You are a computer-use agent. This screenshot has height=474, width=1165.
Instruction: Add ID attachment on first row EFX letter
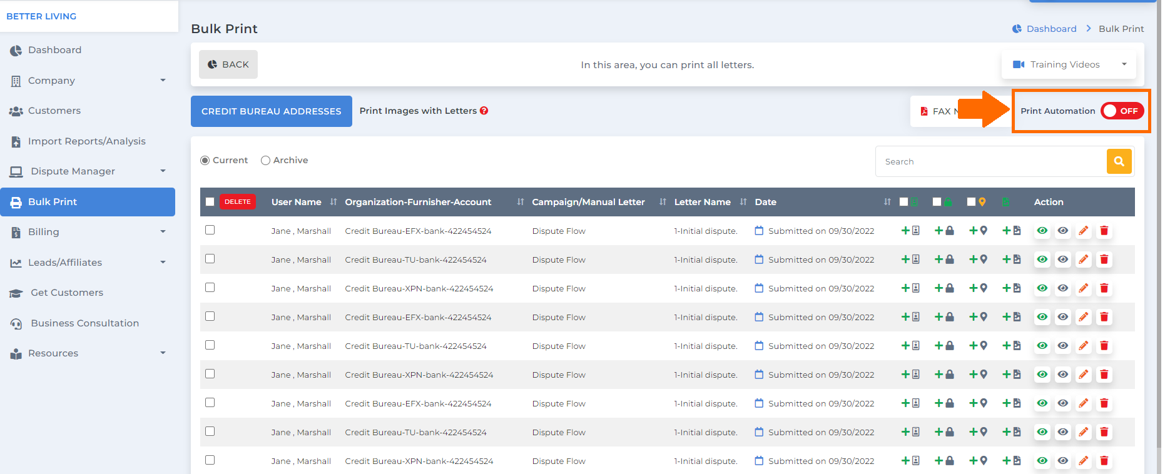(910, 231)
